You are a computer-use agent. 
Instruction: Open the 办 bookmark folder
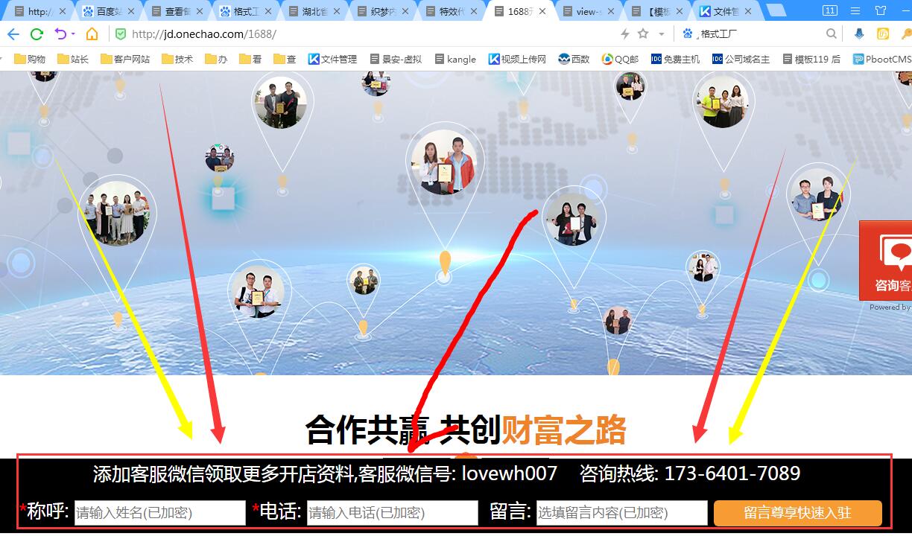point(216,59)
